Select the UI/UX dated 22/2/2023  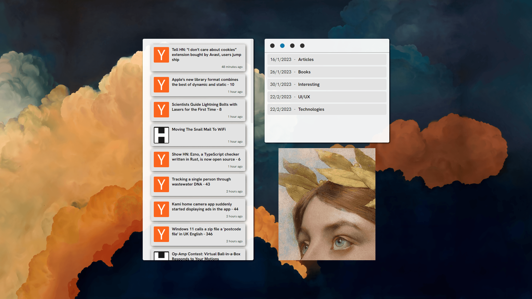(326, 97)
